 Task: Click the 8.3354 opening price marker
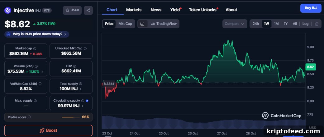(x=109, y=84)
